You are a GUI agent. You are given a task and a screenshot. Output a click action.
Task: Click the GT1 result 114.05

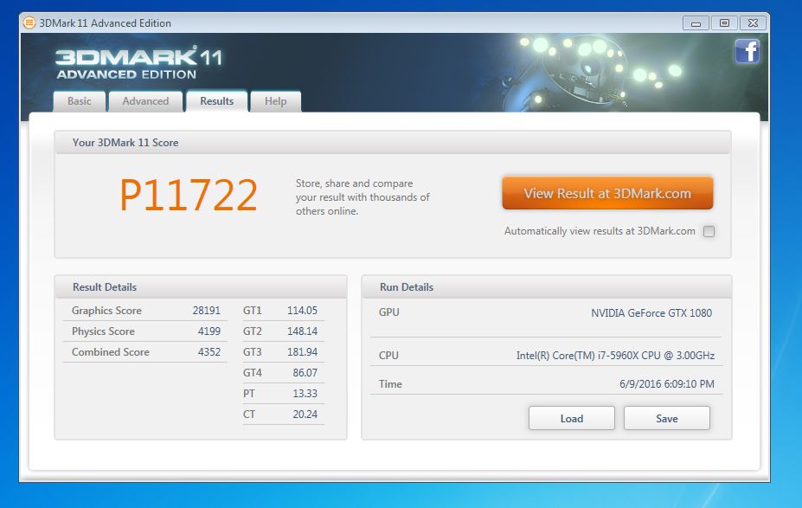click(302, 311)
